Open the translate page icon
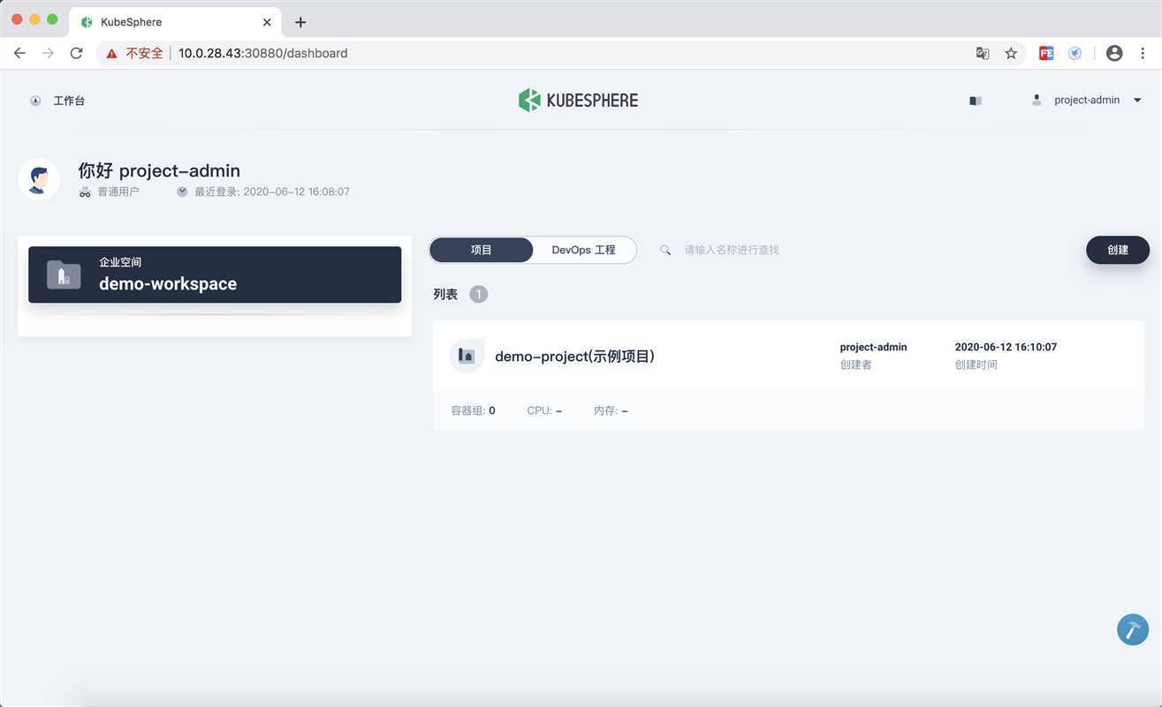Image resolution: width=1162 pixels, height=707 pixels. pyautogui.click(x=983, y=53)
